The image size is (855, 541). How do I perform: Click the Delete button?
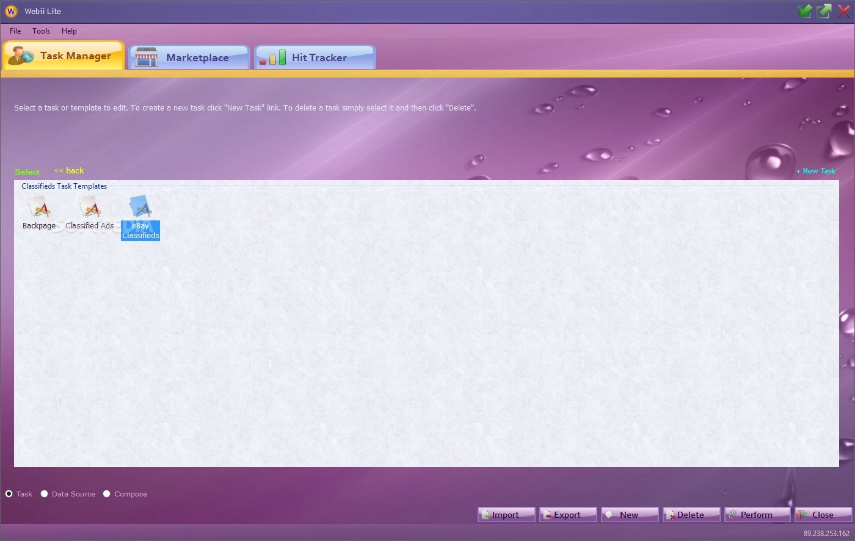(x=691, y=515)
